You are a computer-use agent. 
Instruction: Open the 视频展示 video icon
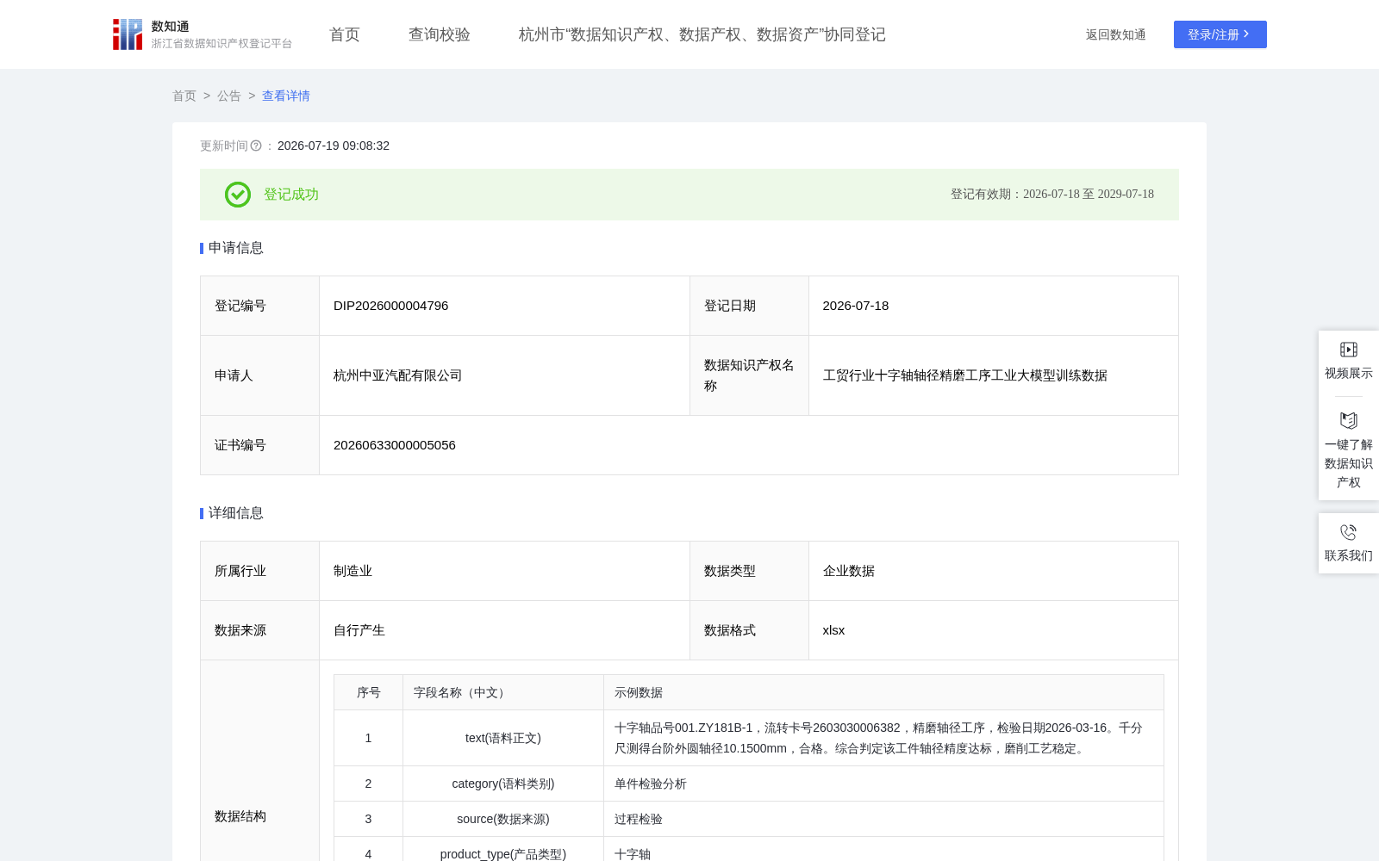point(1349,350)
